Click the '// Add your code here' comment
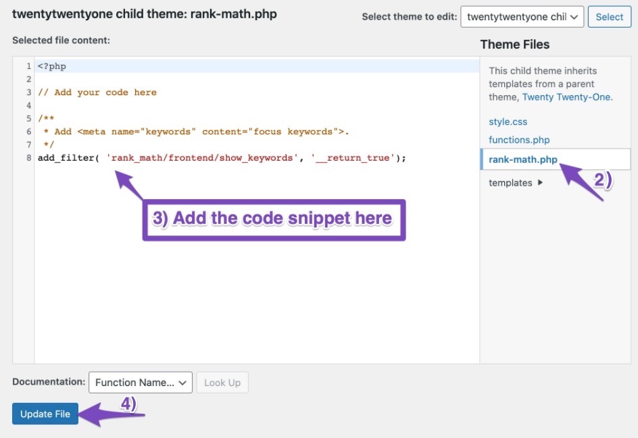This screenshot has width=638, height=438. 97,92
